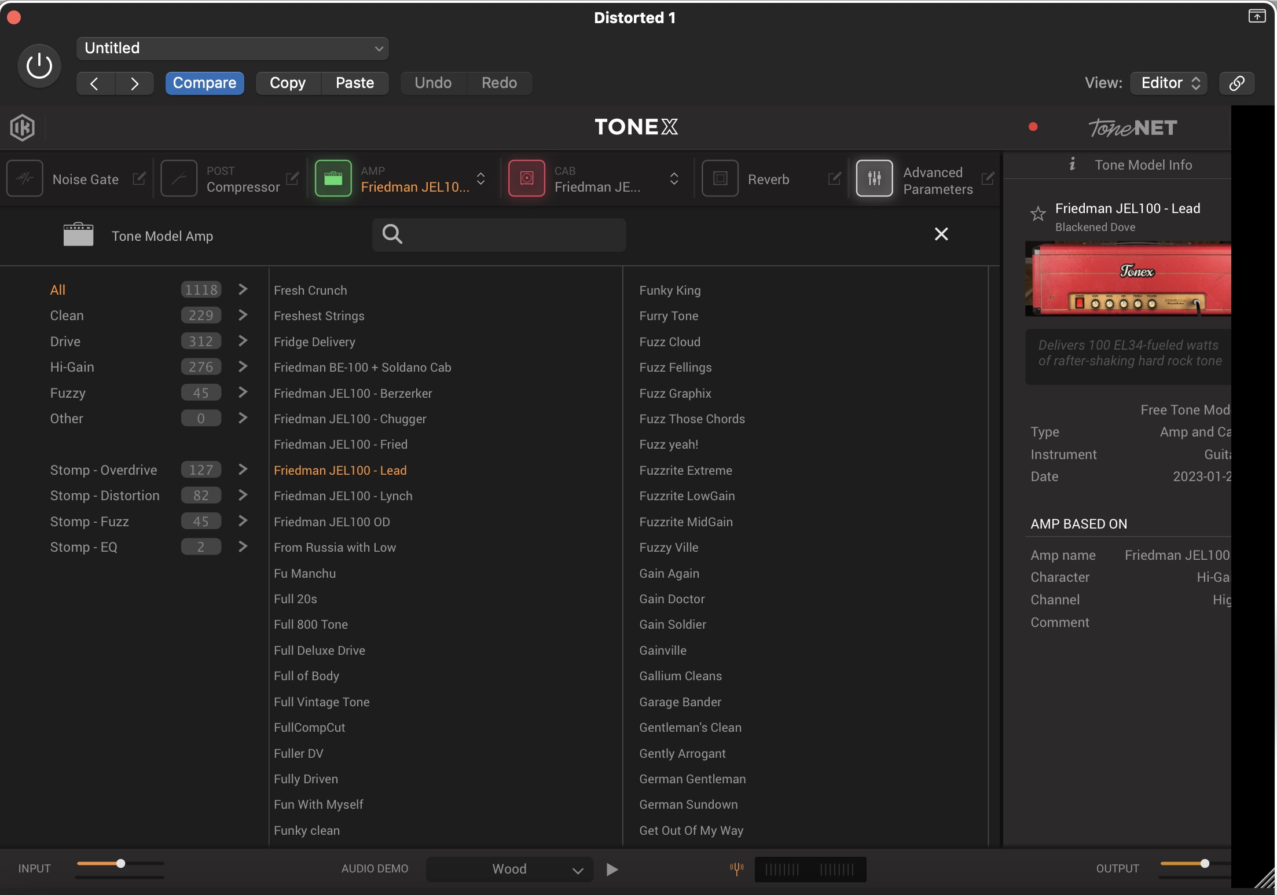Toggle the green AMP module icon
Screen dimensions: 1277x895
pos(333,179)
